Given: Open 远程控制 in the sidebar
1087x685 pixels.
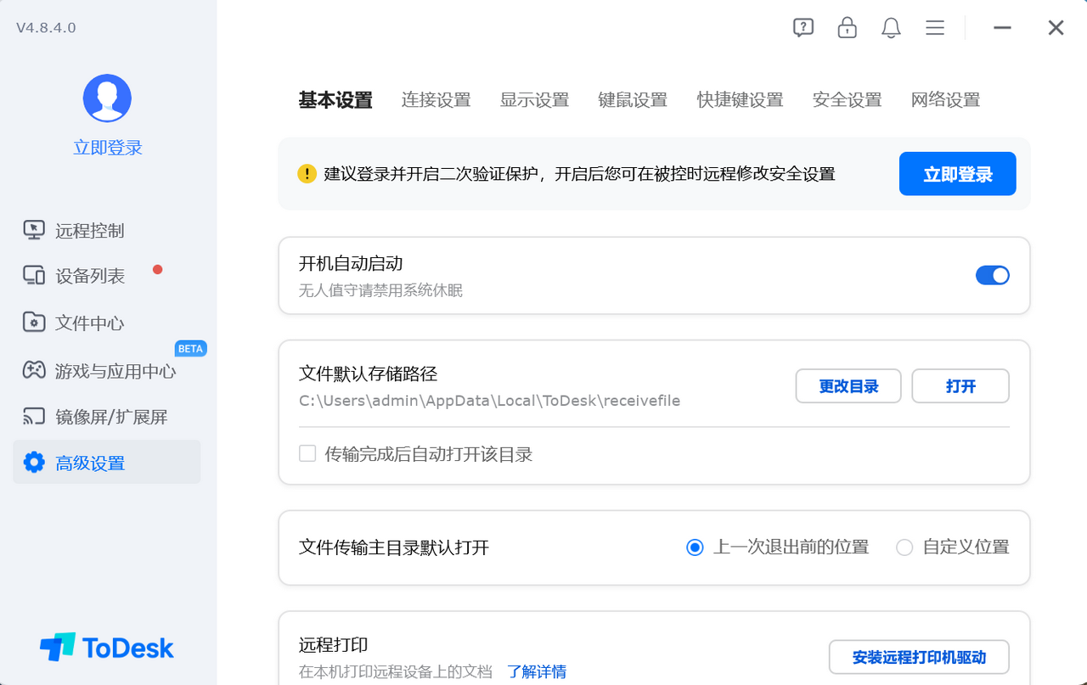Looking at the screenshot, I should pyautogui.click(x=90, y=231).
